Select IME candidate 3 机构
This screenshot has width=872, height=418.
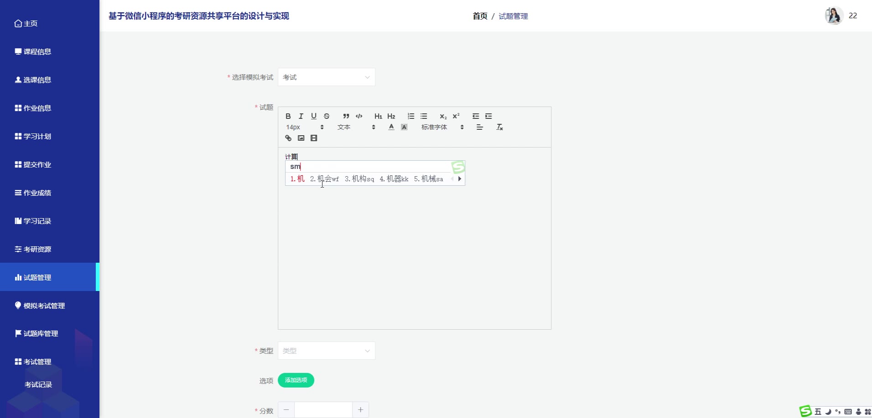pyautogui.click(x=359, y=179)
